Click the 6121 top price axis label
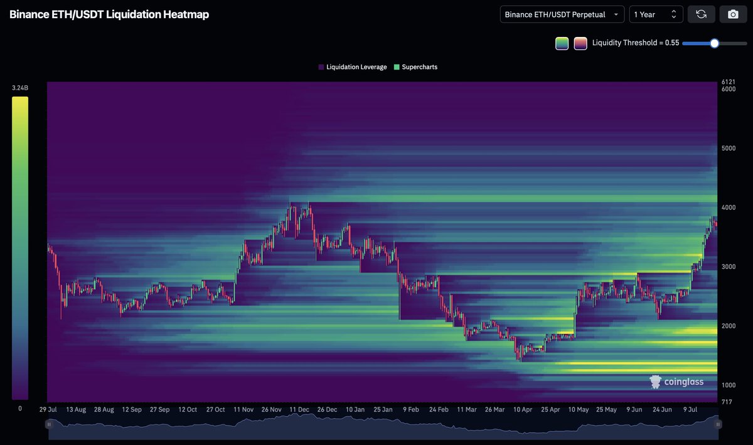This screenshot has width=753, height=445. click(728, 81)
